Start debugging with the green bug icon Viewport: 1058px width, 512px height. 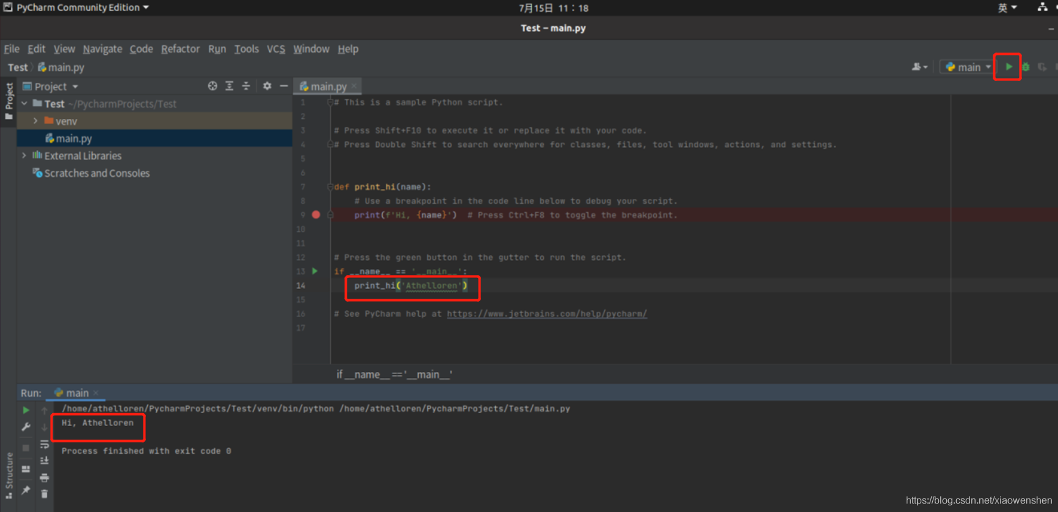(1026, 67)
